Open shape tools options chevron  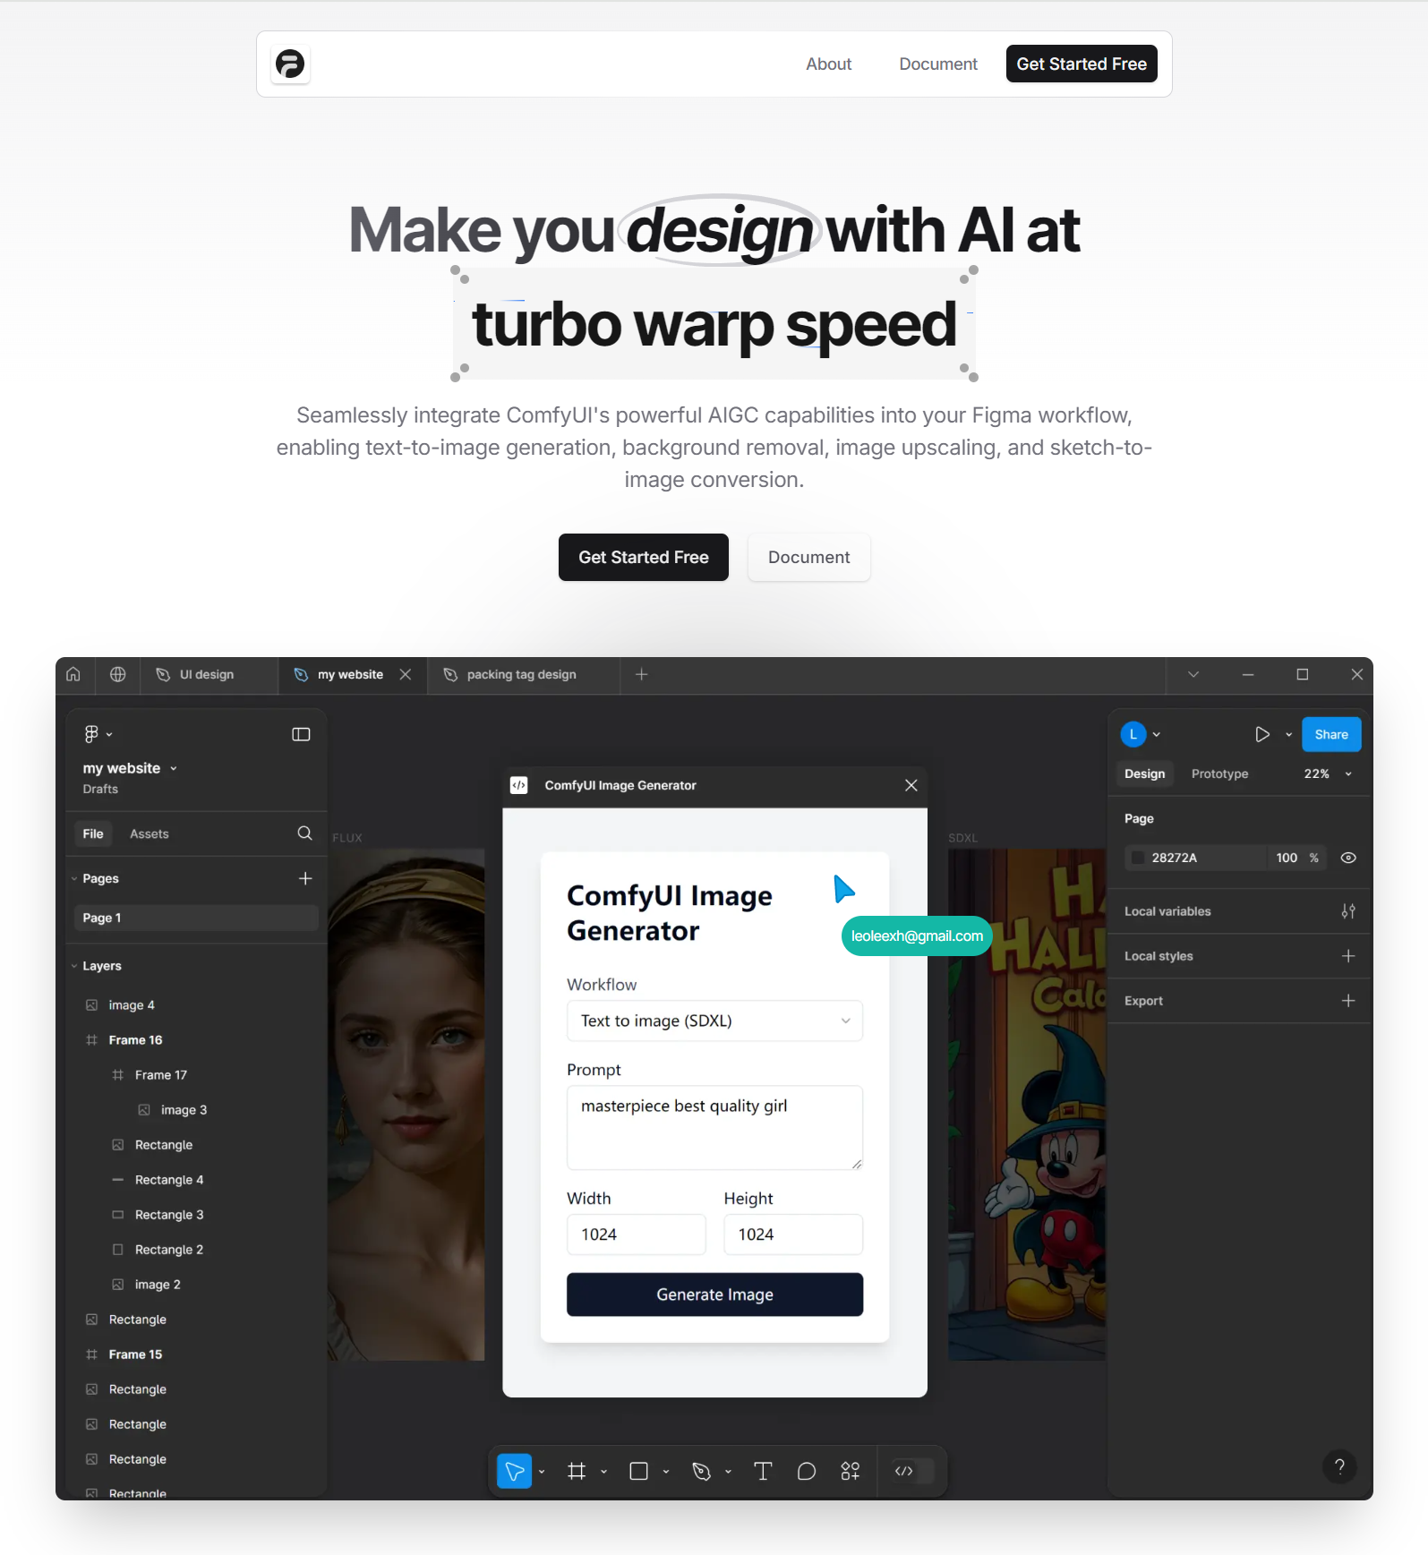[x=666, y=1471]
